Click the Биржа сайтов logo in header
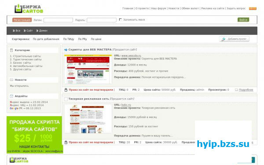264x165 pixels. click(x=29, y=9)
